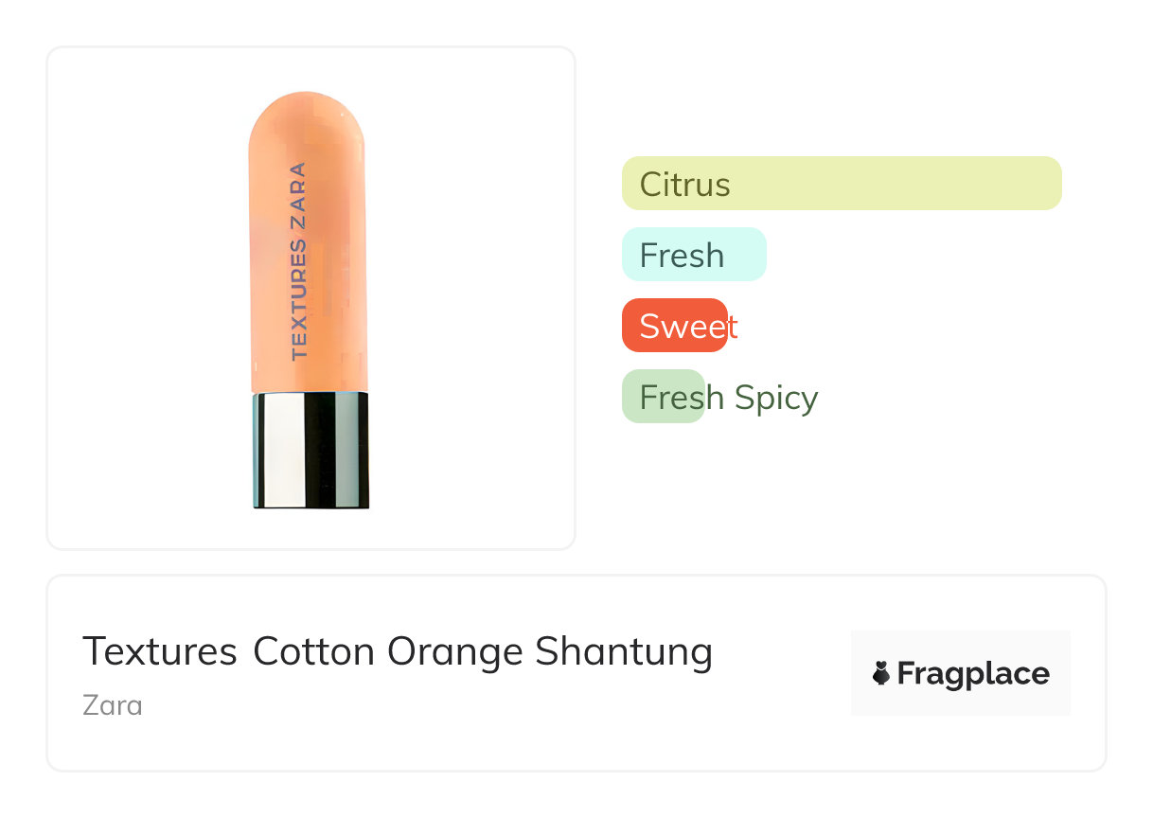Select the red Sweet accord bar
Screen dimensions: 1153x818
point(674,326)
